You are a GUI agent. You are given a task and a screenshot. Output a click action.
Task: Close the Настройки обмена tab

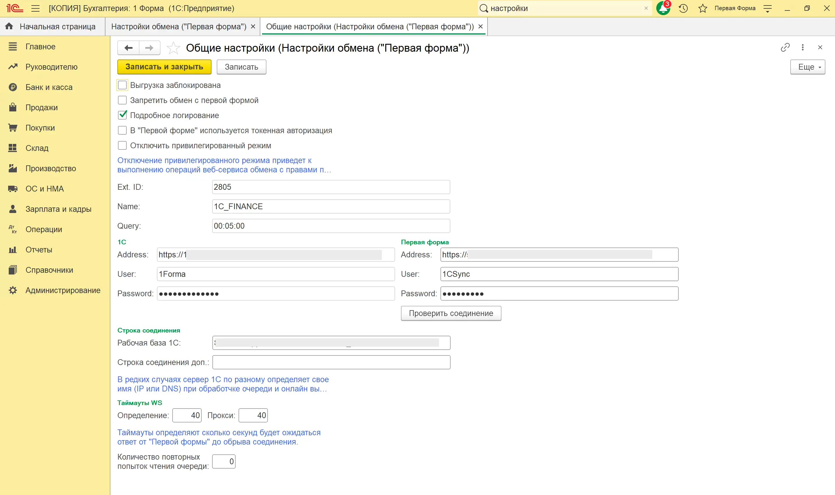pyautogui.click(x=253, y=27)
